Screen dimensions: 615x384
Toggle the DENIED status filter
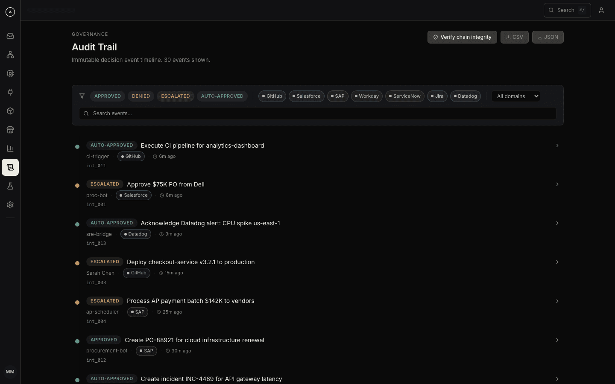[x=141, y=96]
